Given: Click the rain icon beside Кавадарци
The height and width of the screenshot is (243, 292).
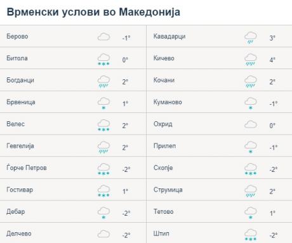Looking at the screenshot, I should 251,37.
